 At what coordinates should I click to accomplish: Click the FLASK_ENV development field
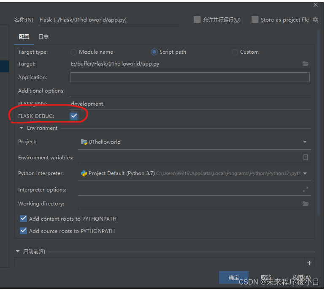pos(190,104)
